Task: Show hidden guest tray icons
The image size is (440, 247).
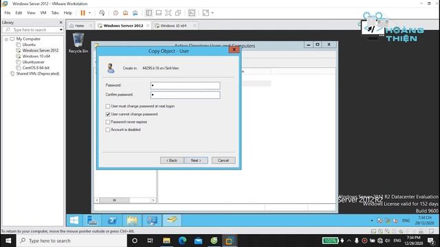Action: tap(372, 221)
